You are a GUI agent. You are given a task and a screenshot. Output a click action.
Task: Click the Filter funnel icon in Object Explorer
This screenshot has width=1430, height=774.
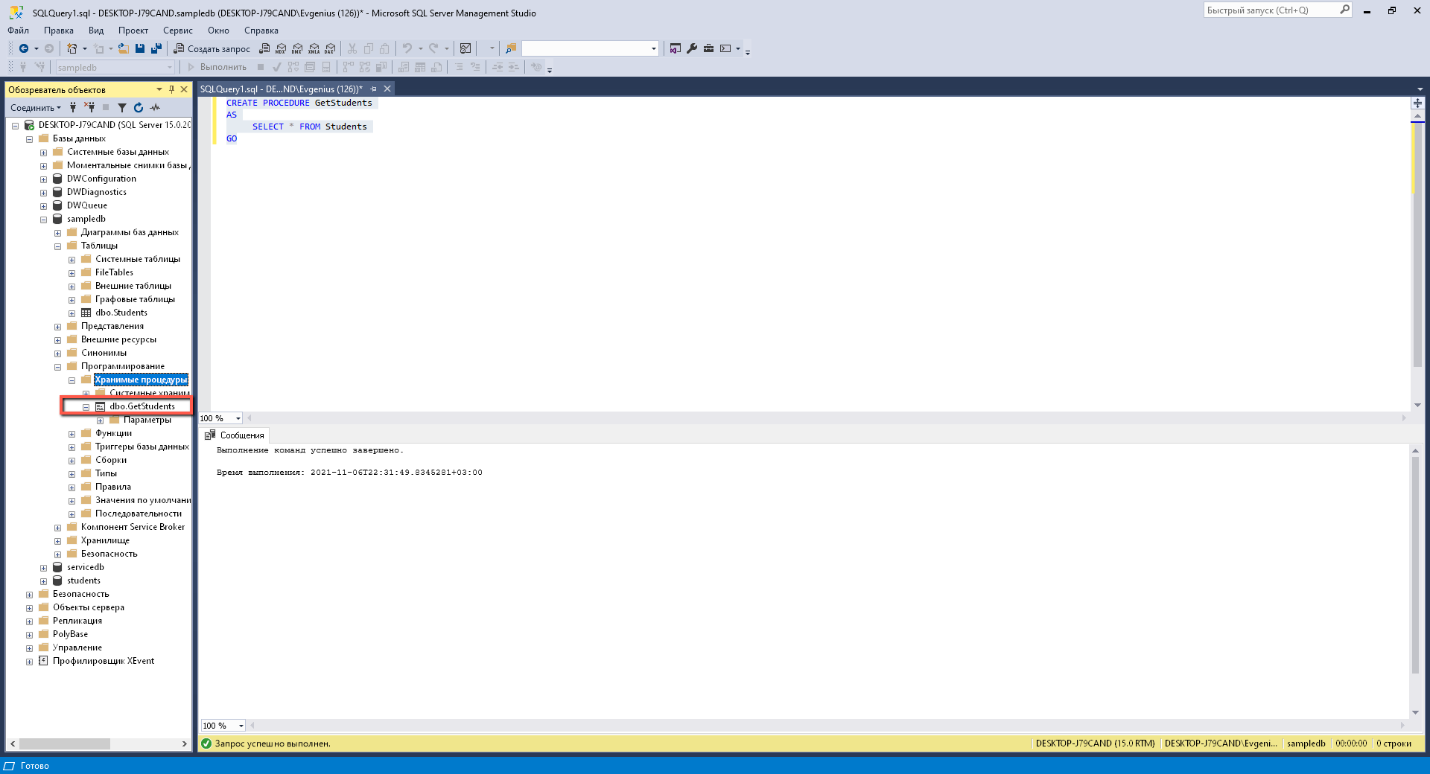(x=122, y=108)
